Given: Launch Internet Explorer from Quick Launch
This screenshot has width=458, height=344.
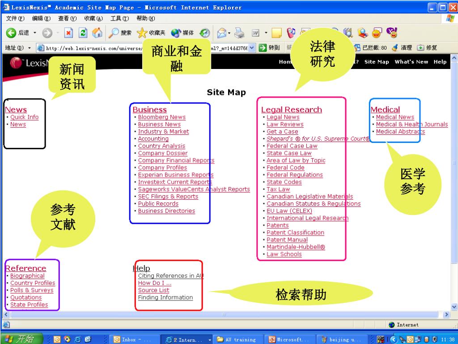Looking at the screenshot, I should click(78, 340).
